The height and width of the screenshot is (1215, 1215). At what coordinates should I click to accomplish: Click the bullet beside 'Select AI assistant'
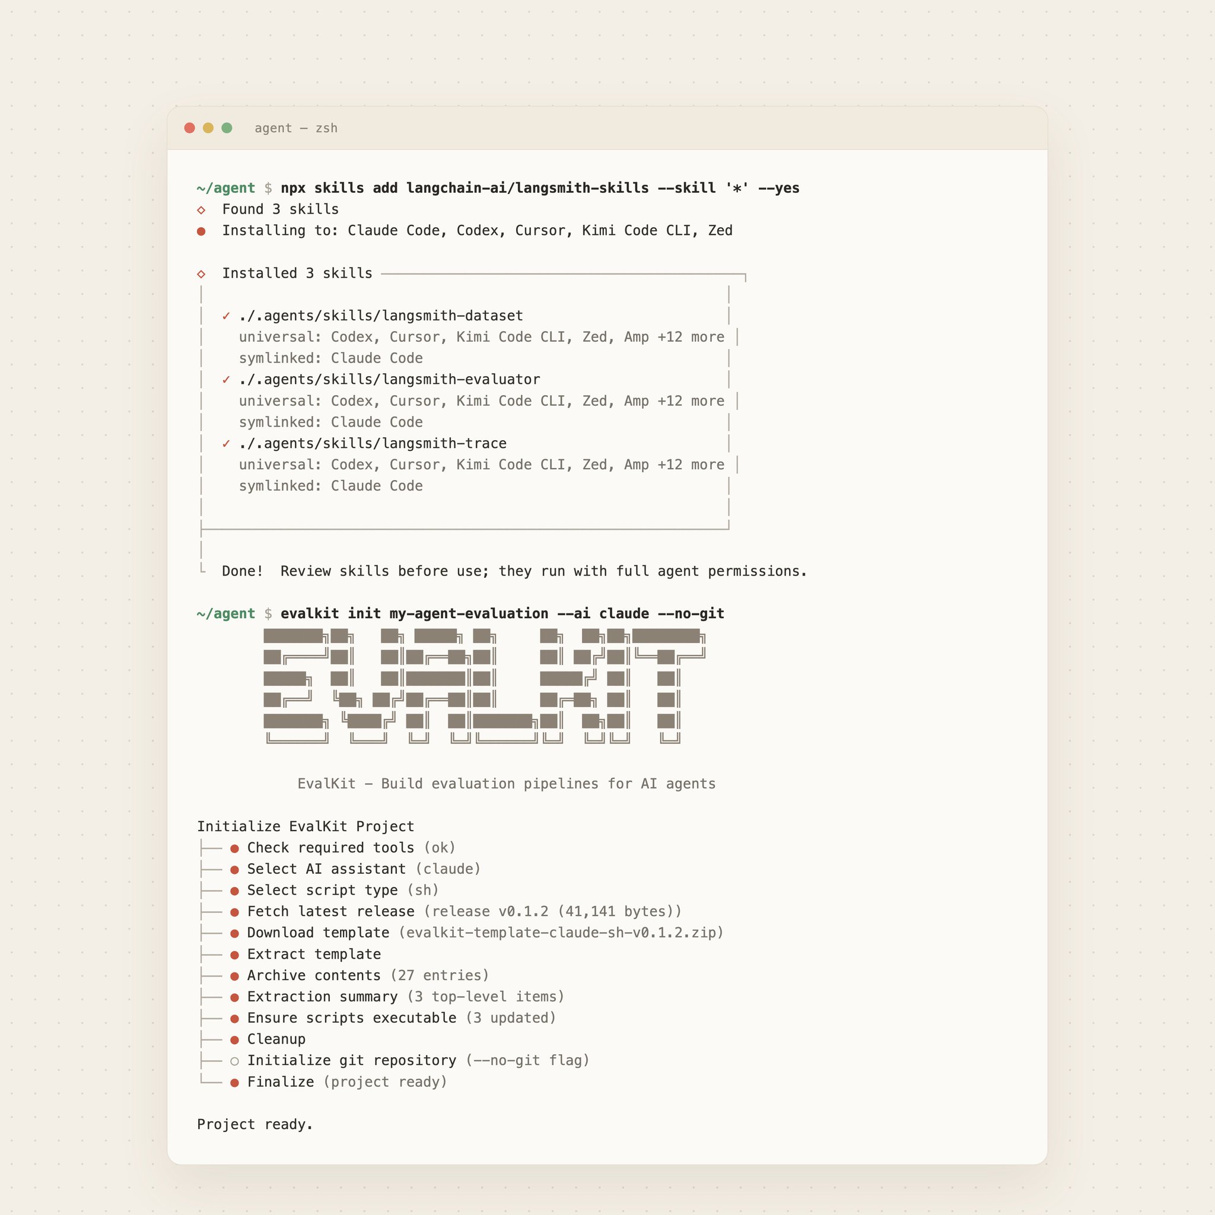[x=234, y=870]
